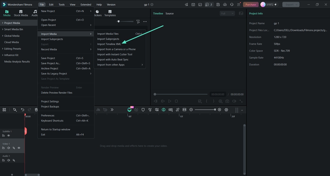This screenshot has height=176, width=330.
Task: Expand Import from other Apps submenu
Action: click(120, 65)
